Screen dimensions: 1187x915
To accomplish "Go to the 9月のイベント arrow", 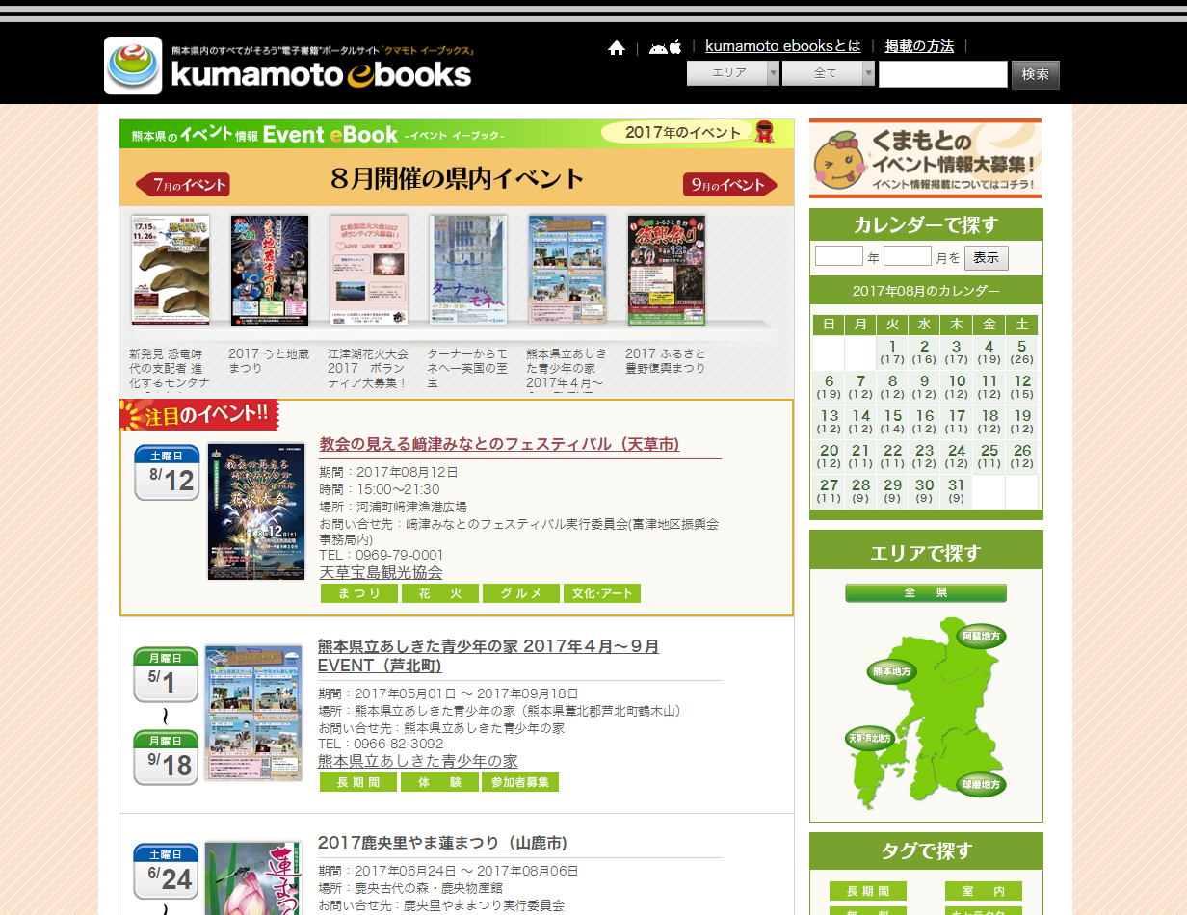I will tap(729, 184).
